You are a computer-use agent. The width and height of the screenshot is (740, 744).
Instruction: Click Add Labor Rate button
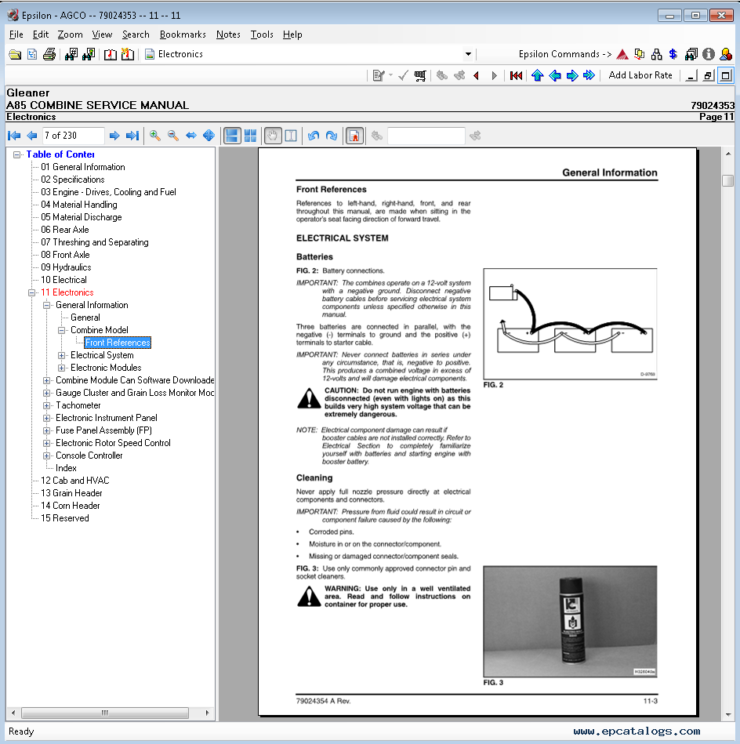(640, 75)
